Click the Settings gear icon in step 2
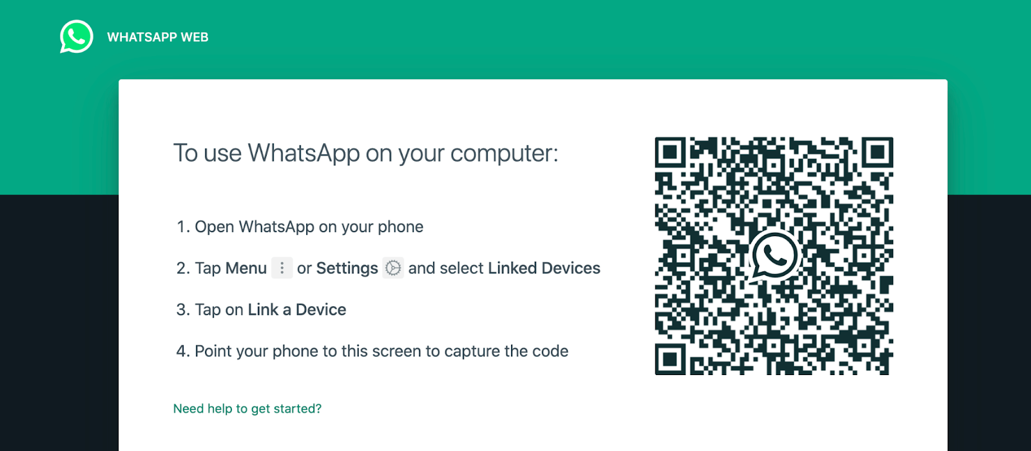This screenshot has width=1031, height=451. tap(393, 268)
